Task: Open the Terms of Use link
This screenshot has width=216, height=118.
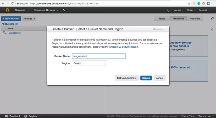Action: 204,116
